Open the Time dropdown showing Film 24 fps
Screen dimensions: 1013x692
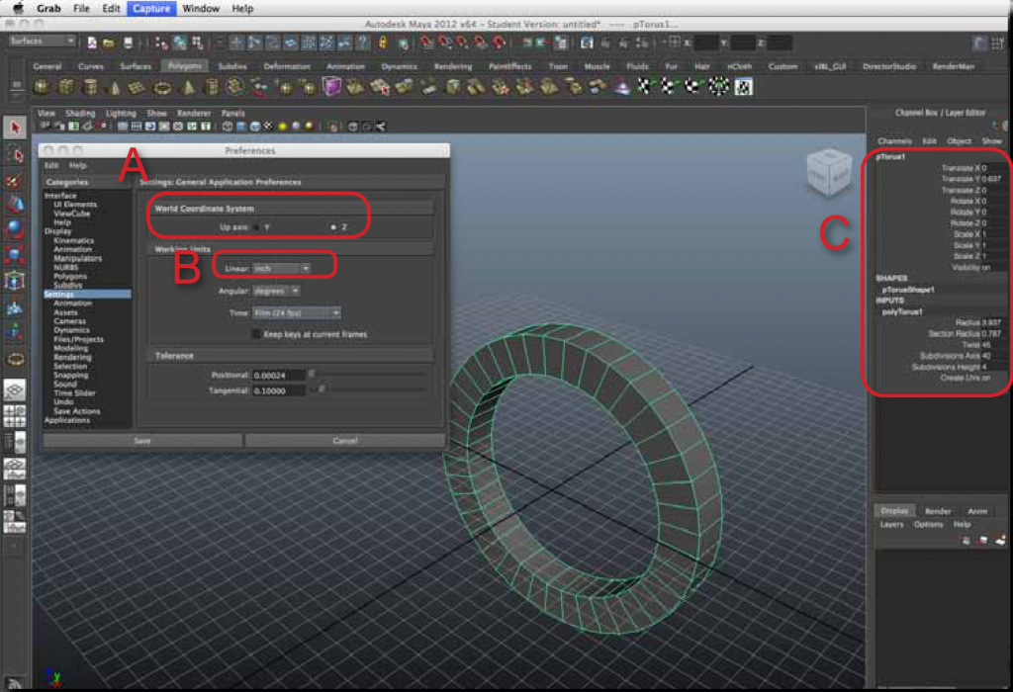[x=297, y=312]
